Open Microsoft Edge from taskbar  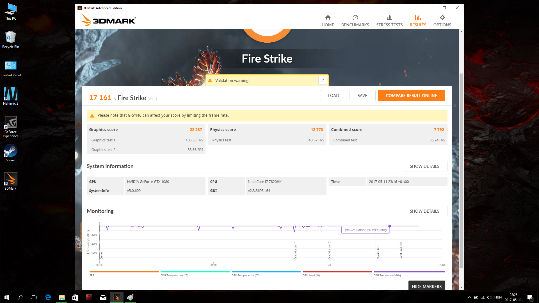pos(48,297)
